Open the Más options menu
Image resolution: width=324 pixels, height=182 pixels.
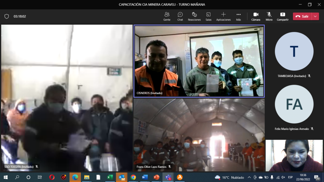pos(239,16)
